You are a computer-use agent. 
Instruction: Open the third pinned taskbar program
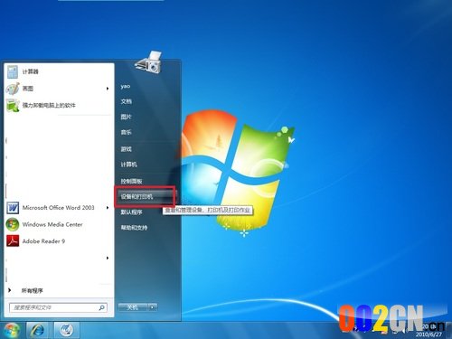(66, 330)
